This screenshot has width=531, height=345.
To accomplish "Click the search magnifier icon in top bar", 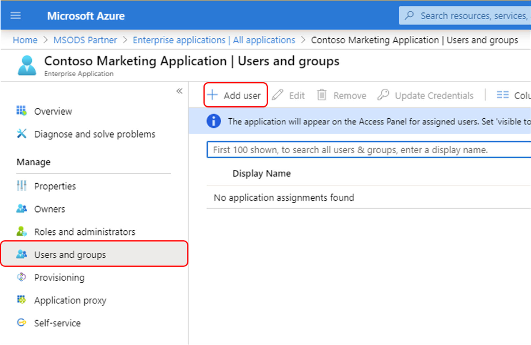I will (410, 15).
